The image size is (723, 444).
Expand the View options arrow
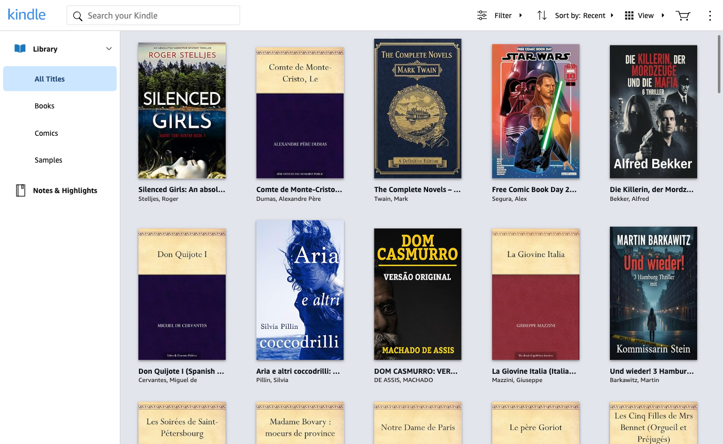click(663, 15)
